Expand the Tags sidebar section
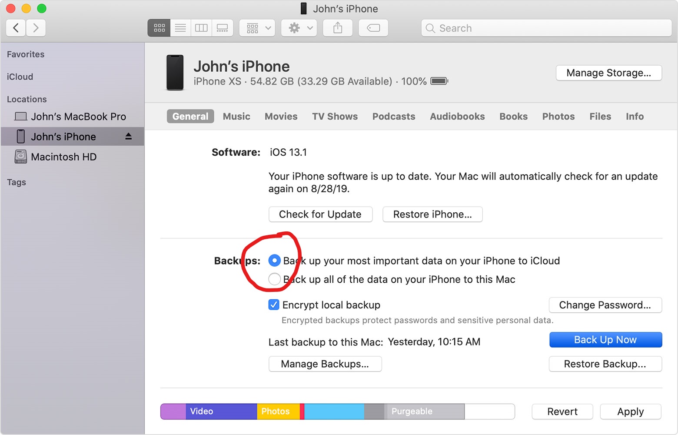The image size is (678, 435). [17, 182]
